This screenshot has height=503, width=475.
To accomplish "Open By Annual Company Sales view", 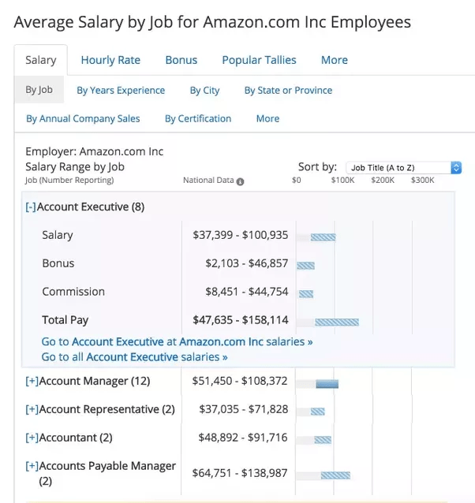I will pyautogui.click(x=83, y=119).
